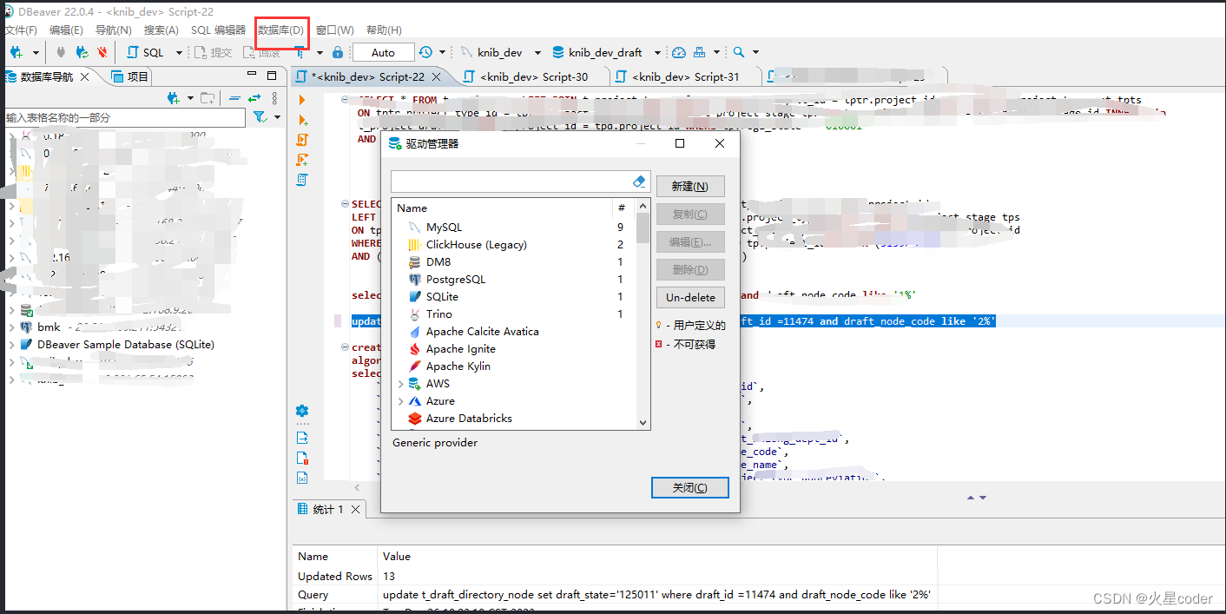Click the Un-delete button
The height and width of the screenshot is (614, 1226).
pyautogui.click(x=690, y=297)
